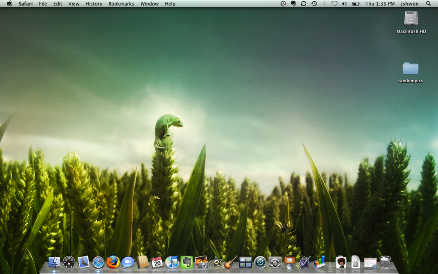Viewport: 438px width, 274px height.
Task: Click the Q status icon in menu bar
Action: coord(283,3)
